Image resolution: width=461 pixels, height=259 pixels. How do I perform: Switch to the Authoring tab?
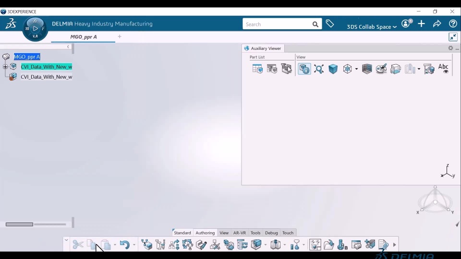[205, 233]
